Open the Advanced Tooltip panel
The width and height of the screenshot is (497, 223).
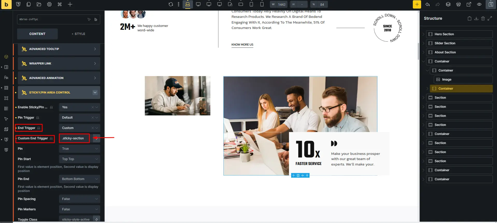[59, 49]
